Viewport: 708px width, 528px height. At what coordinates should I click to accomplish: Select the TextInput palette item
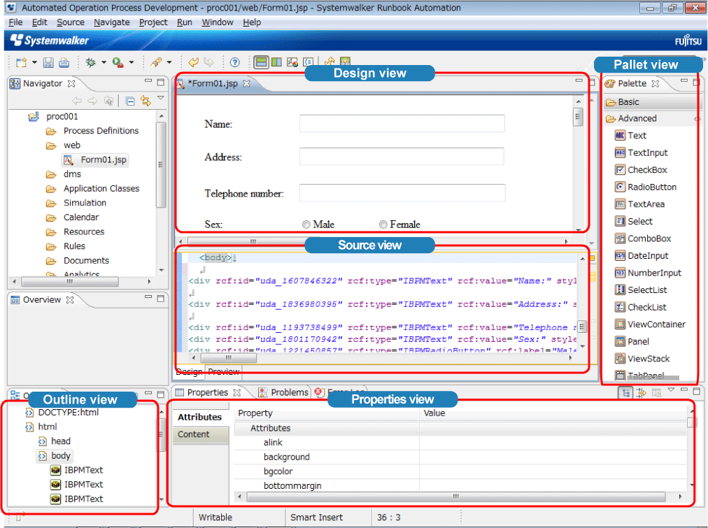point(647,152)
